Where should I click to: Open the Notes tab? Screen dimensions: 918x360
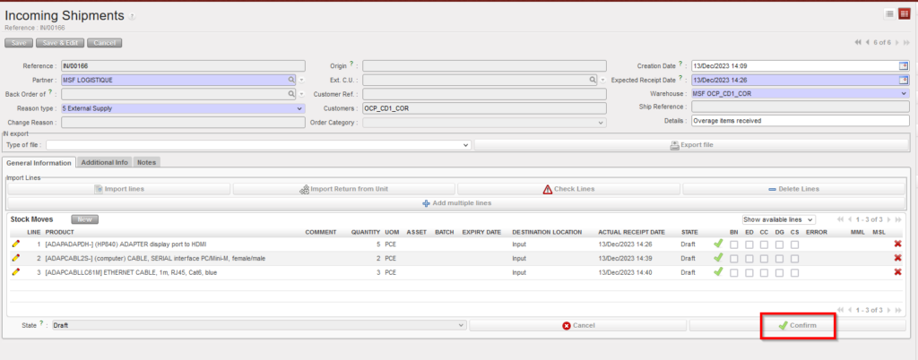click(x=147, y=162)
